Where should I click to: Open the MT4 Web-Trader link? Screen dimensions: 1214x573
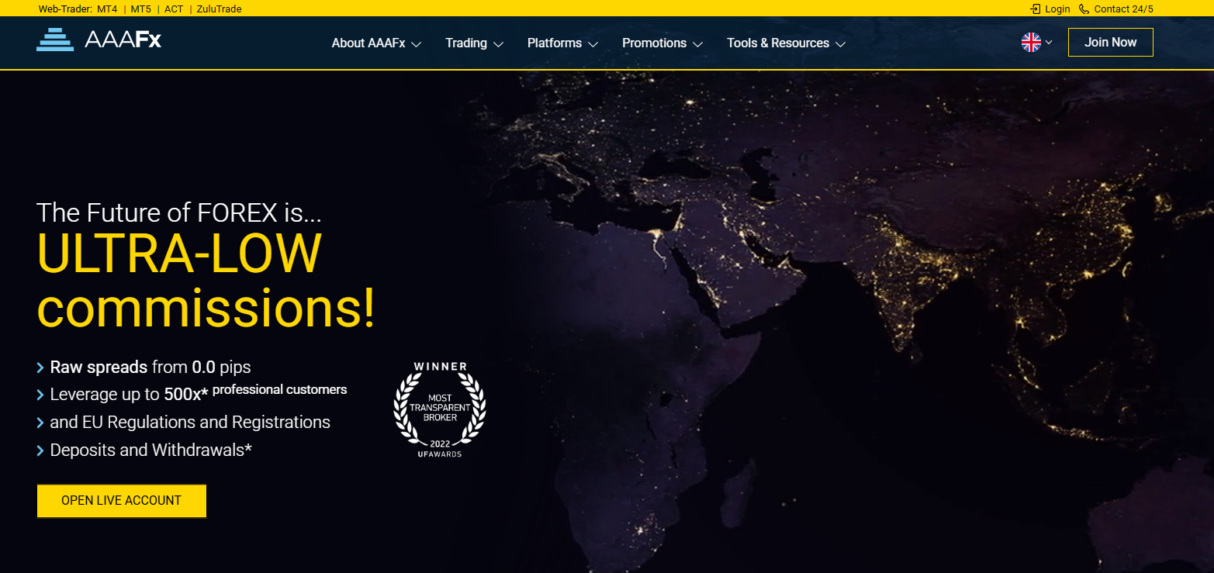(107, 9)
